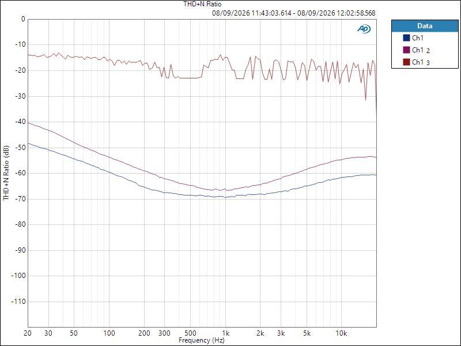The image size is (461, 346).
Task: Select the Ch1 3 legend entry label
Action: (x=421, y=62)
